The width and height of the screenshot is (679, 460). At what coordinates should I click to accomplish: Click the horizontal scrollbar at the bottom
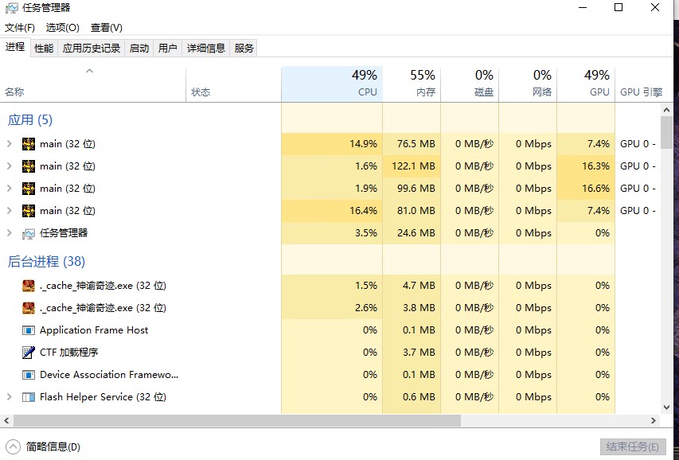click(x=237, y=420)
